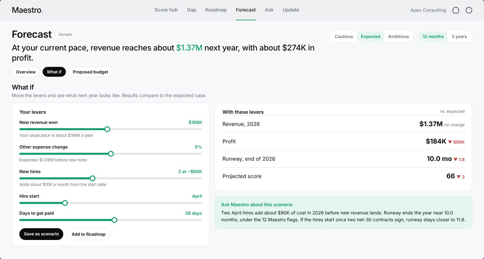
Task: Click the $184K profit value
Action: tap(436, 141)
